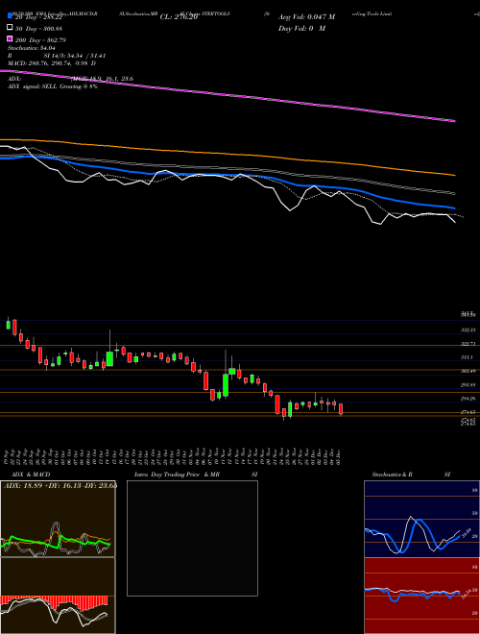
Task: Open the red RSI chart panel
Action: [421, 596]
